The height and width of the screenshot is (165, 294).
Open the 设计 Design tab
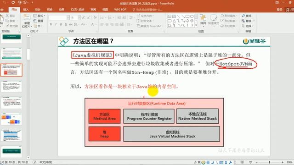click(38, 10)
